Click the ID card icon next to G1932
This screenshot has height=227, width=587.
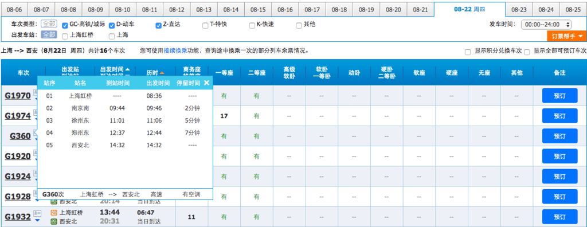coord(37,213)
